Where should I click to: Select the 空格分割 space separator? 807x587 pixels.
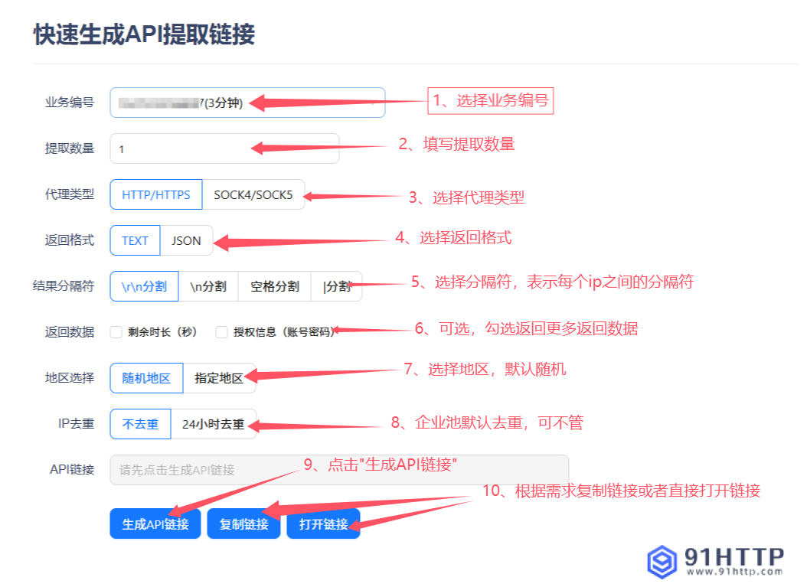click(x=273, y=285)
